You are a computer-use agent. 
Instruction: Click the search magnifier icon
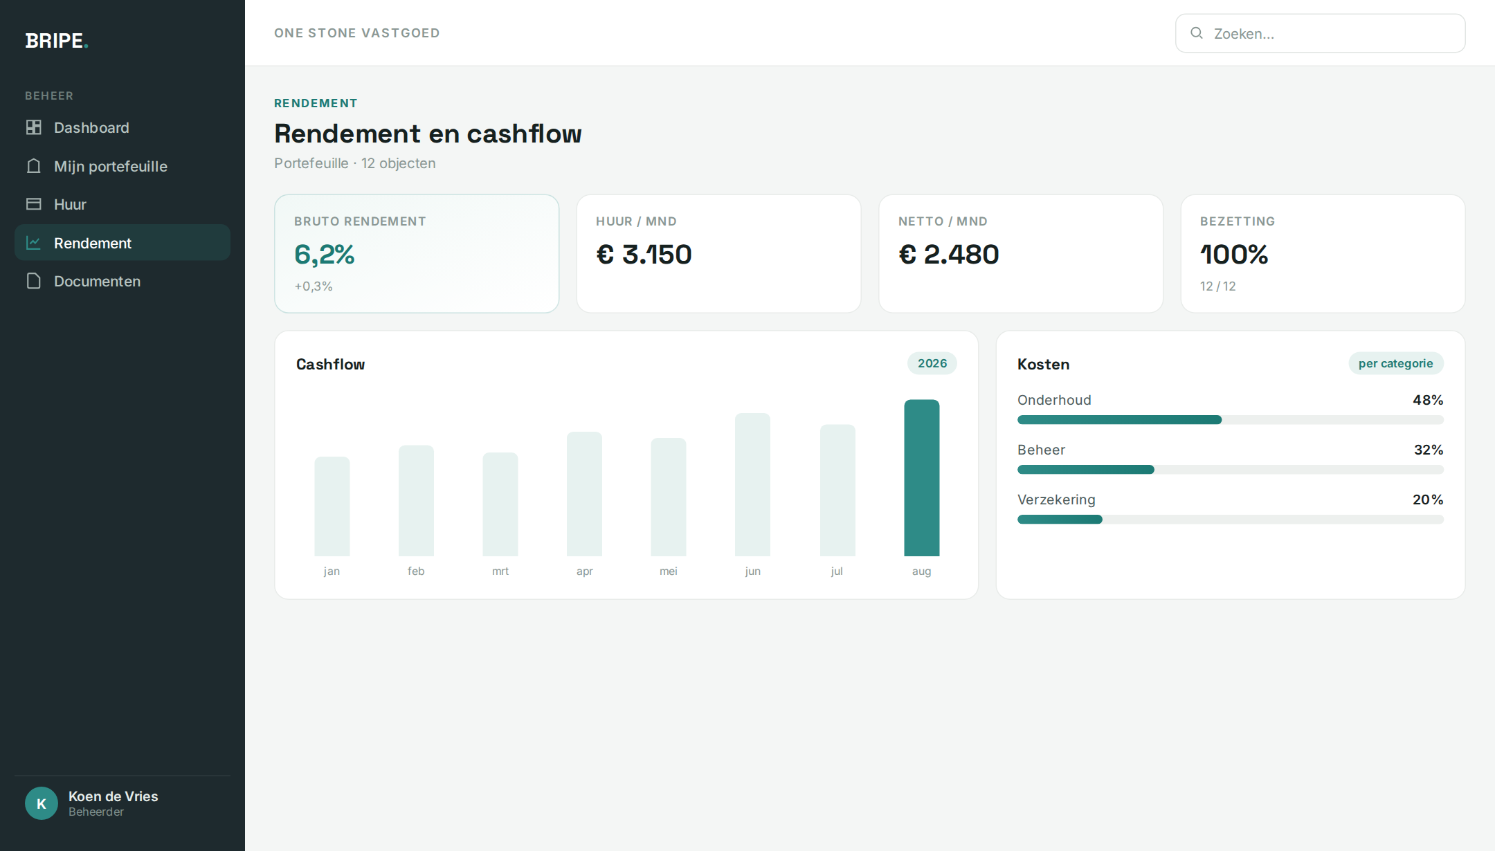(x=1196, y=33)
